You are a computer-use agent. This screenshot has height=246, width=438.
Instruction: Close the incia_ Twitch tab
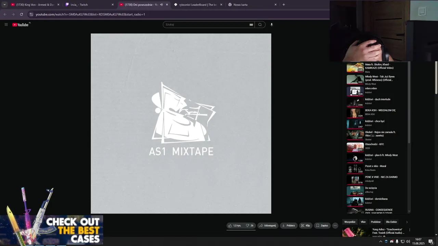click(x=113, y=5)
